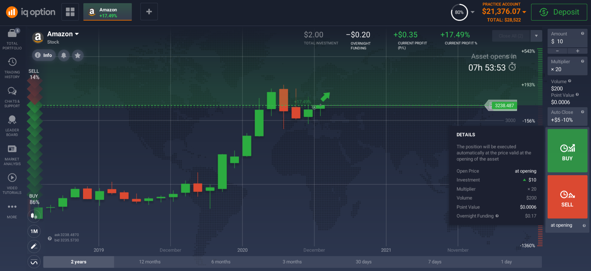
Task: Click the Volume help icon
Action: click(x=569, y=81)
